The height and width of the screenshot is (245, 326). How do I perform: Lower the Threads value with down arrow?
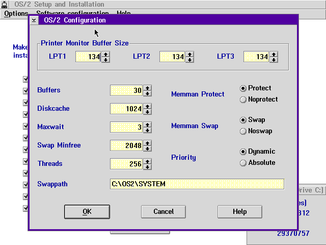click(x=147, y=167)
